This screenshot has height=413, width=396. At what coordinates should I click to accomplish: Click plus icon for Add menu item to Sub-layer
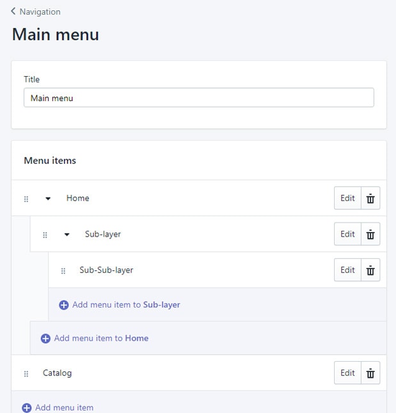[x=64, y=305]
